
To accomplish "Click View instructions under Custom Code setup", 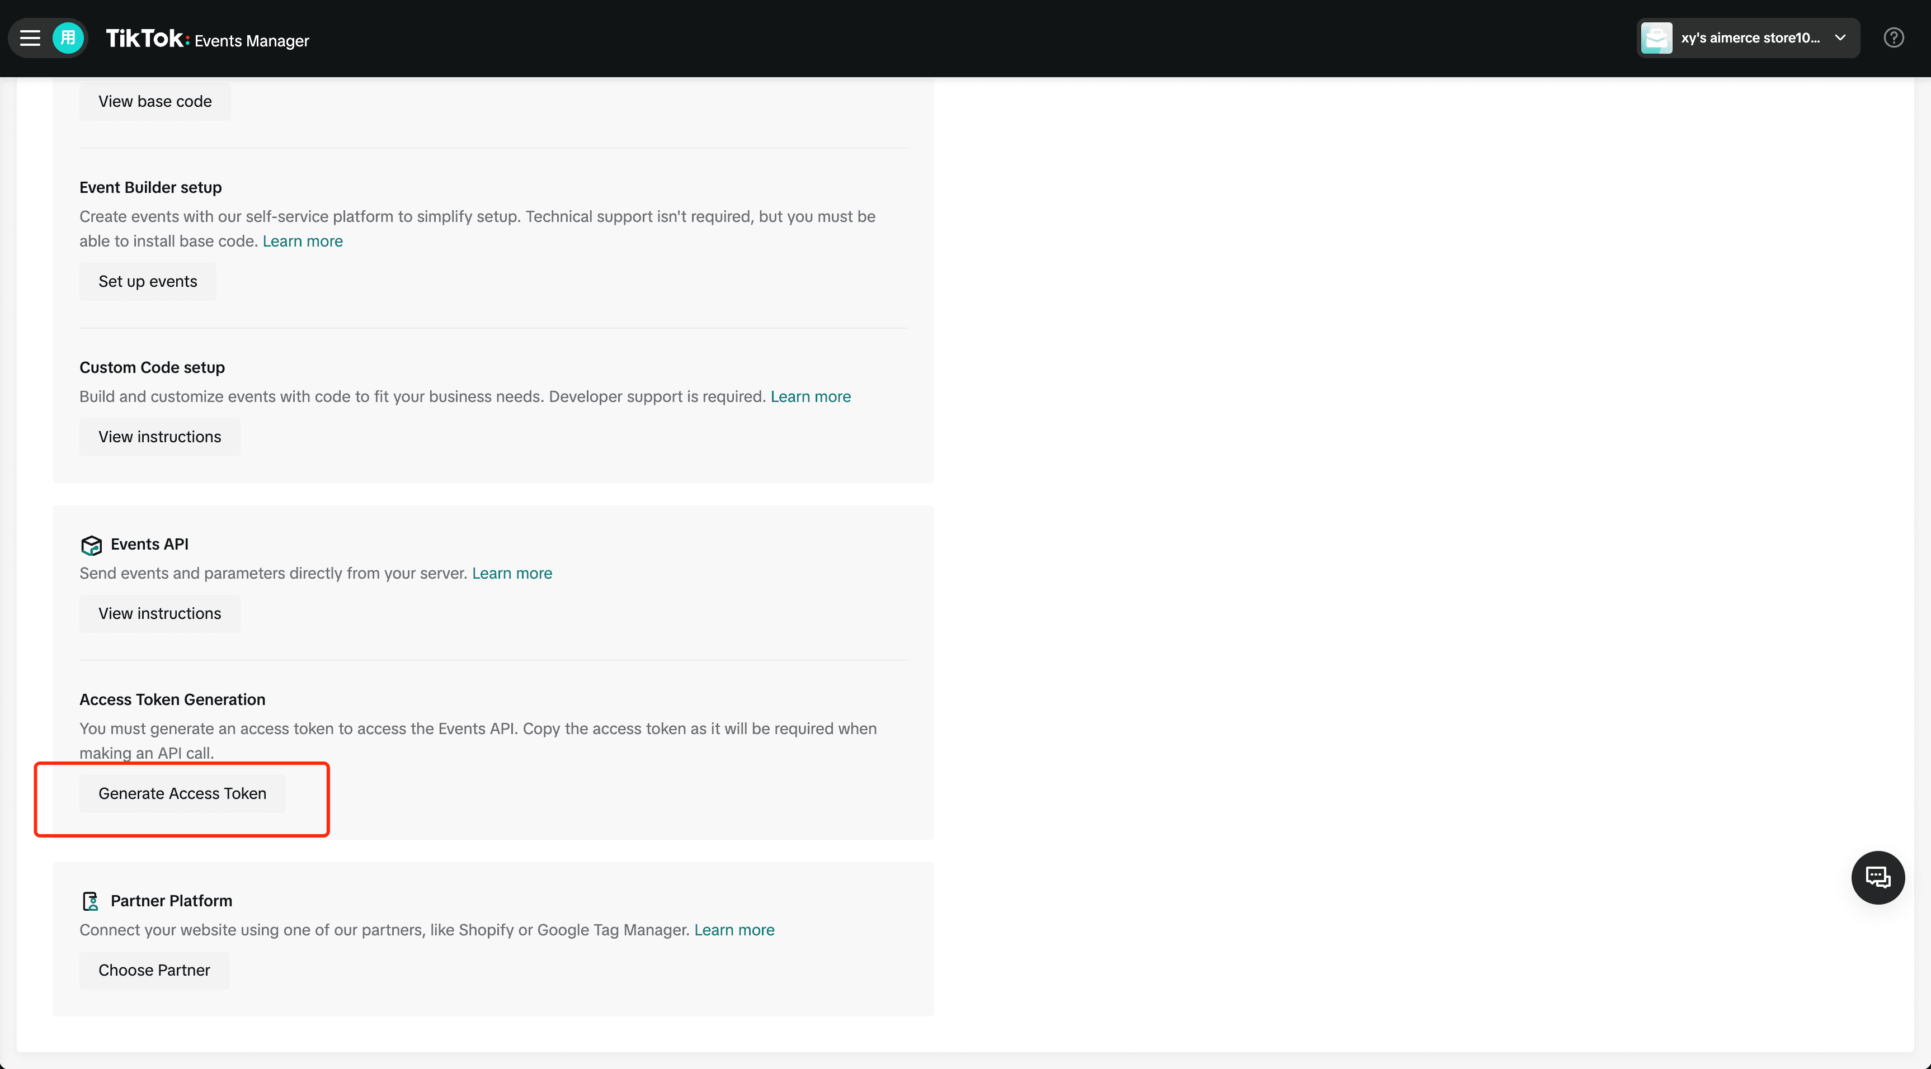I will [x=159, y=437].
